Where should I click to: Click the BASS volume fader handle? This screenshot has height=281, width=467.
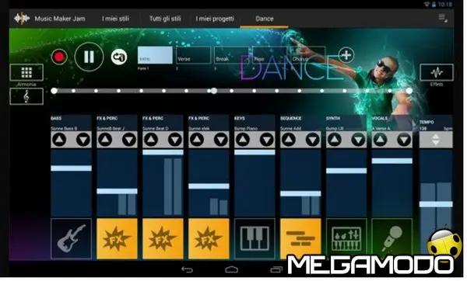pyautogui.click(x=71, y=168)
